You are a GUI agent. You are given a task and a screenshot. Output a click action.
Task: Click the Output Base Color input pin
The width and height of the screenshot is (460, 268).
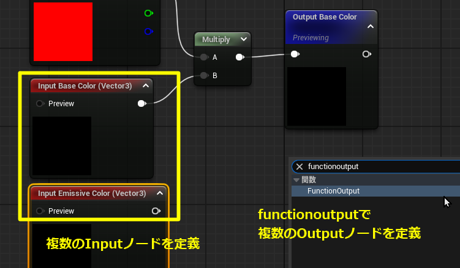295,54
